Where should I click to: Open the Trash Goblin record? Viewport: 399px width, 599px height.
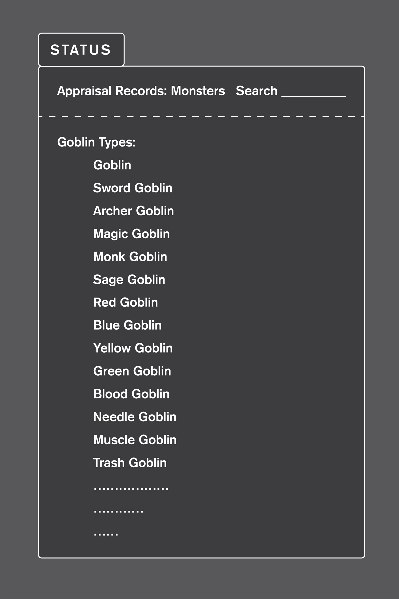tap(130, 463)
